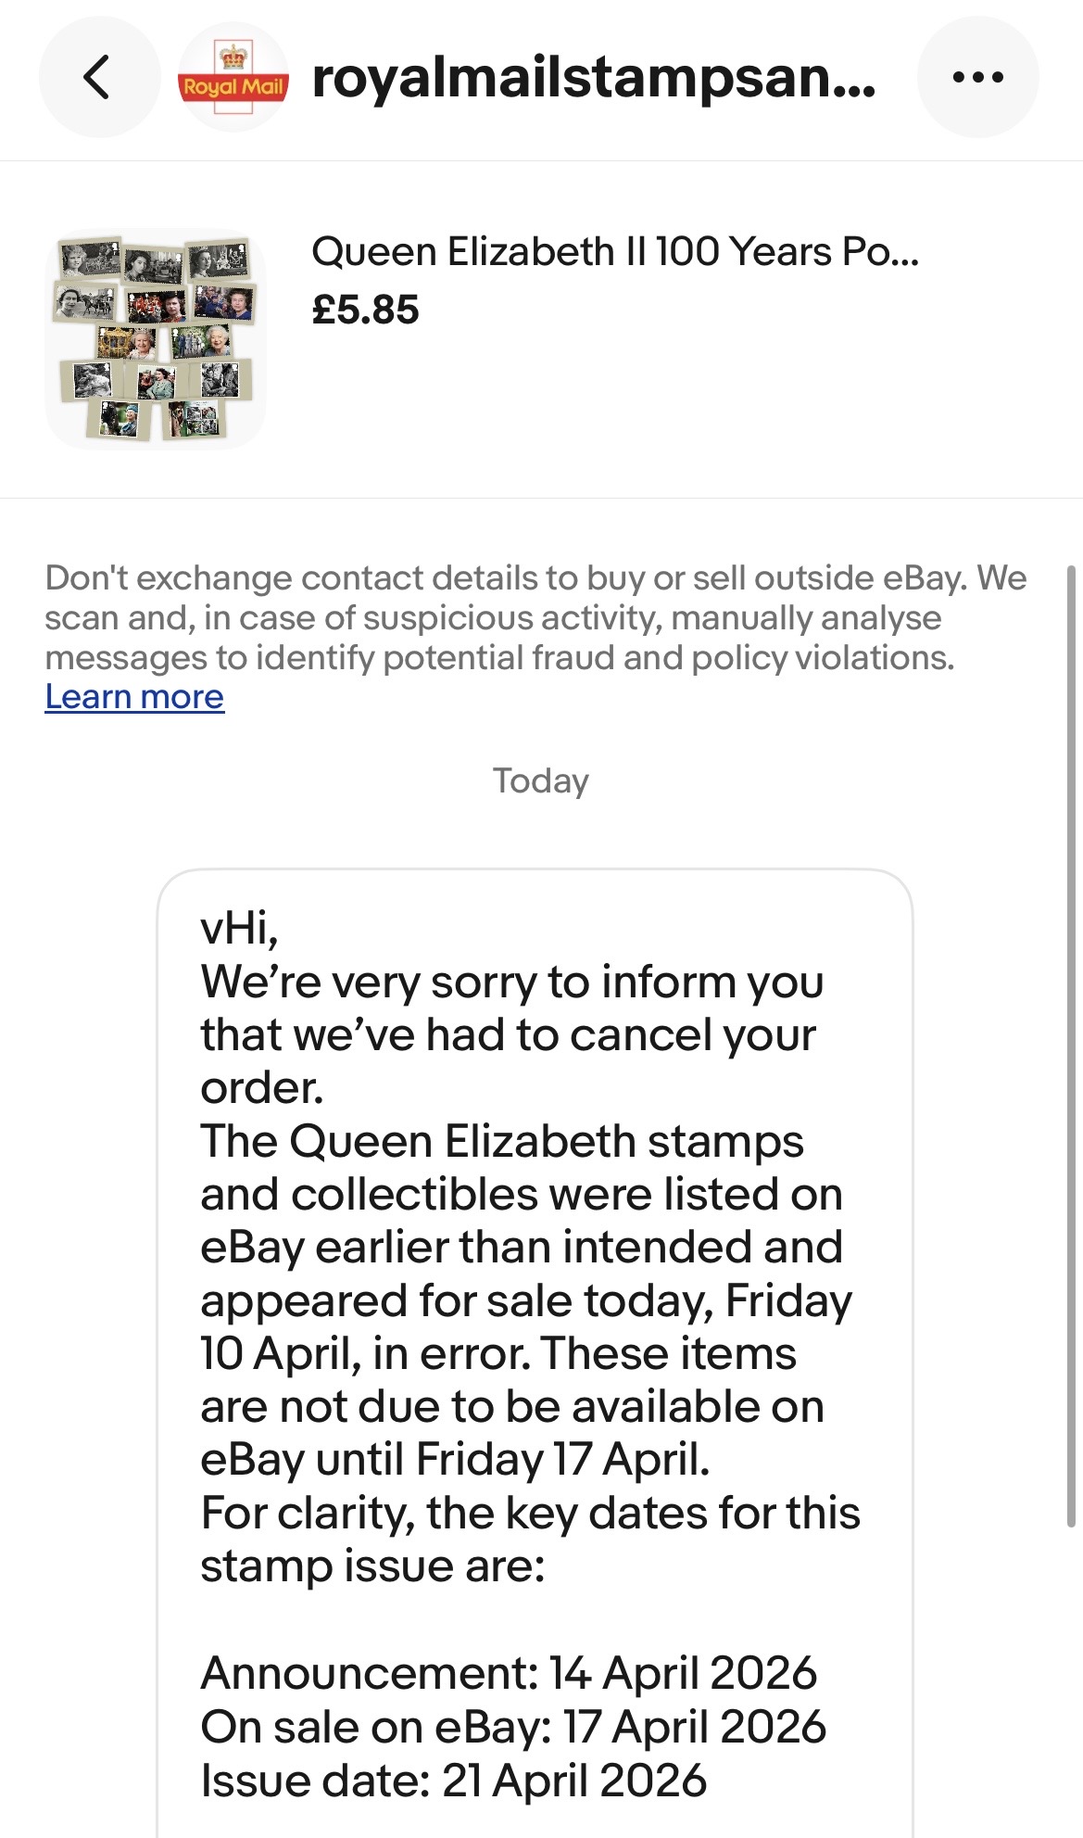The height and width of the screenshot is (1838, 1083).
Task: Tap the back arrow icon
Action: tap(98, 77)
